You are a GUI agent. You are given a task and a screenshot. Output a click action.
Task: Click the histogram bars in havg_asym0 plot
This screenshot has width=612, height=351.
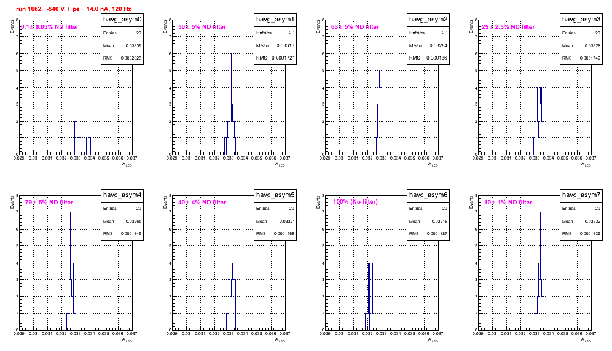(x=82, y=129)
